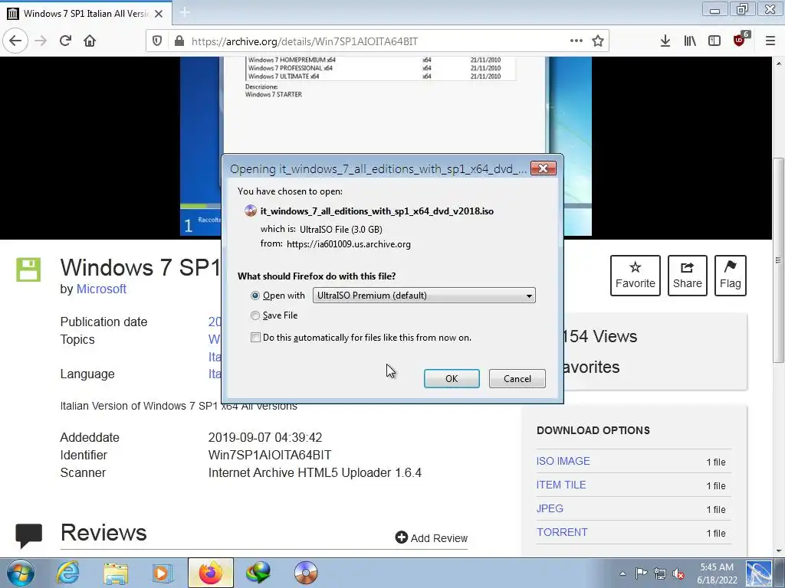Open the TORRENT download option
The image size is (785, 588).
coord(562,532)
